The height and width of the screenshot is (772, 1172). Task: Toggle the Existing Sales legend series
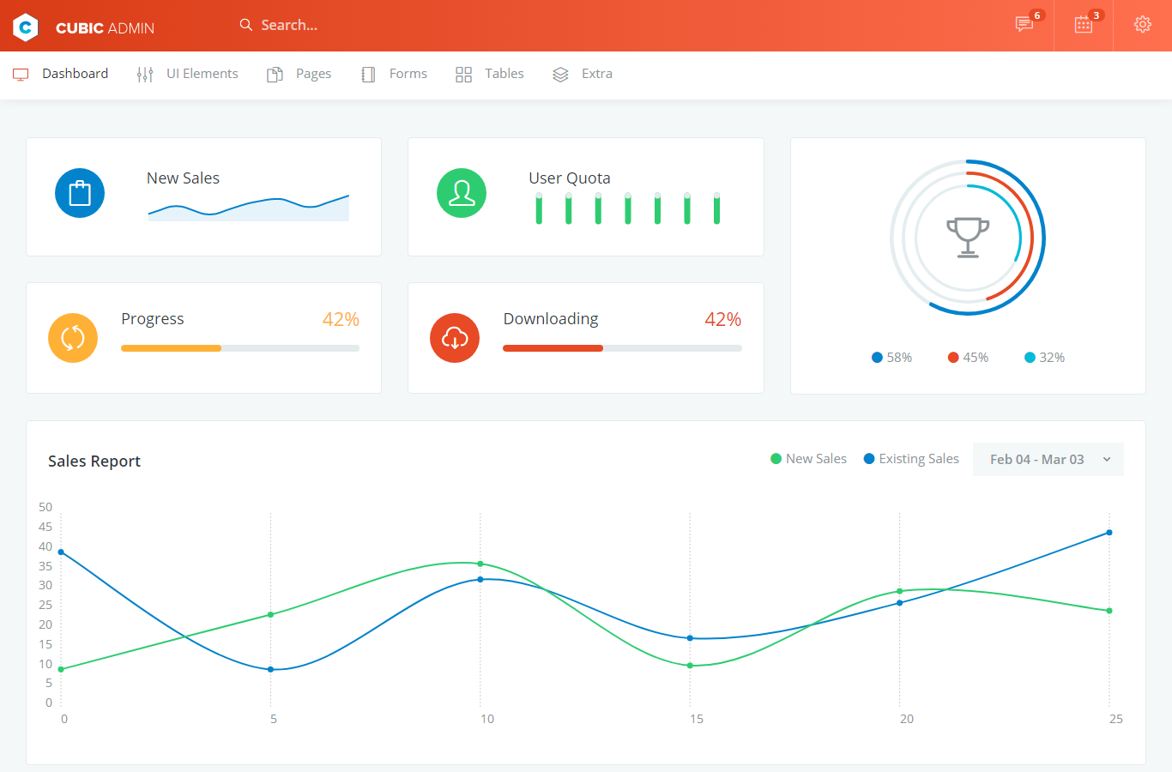tap(911, 459)
